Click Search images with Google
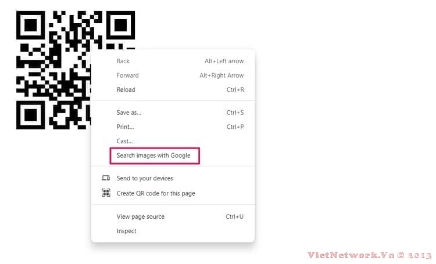Screen dimensions: 436x264 pyautogui.click(x=155, y=155)
